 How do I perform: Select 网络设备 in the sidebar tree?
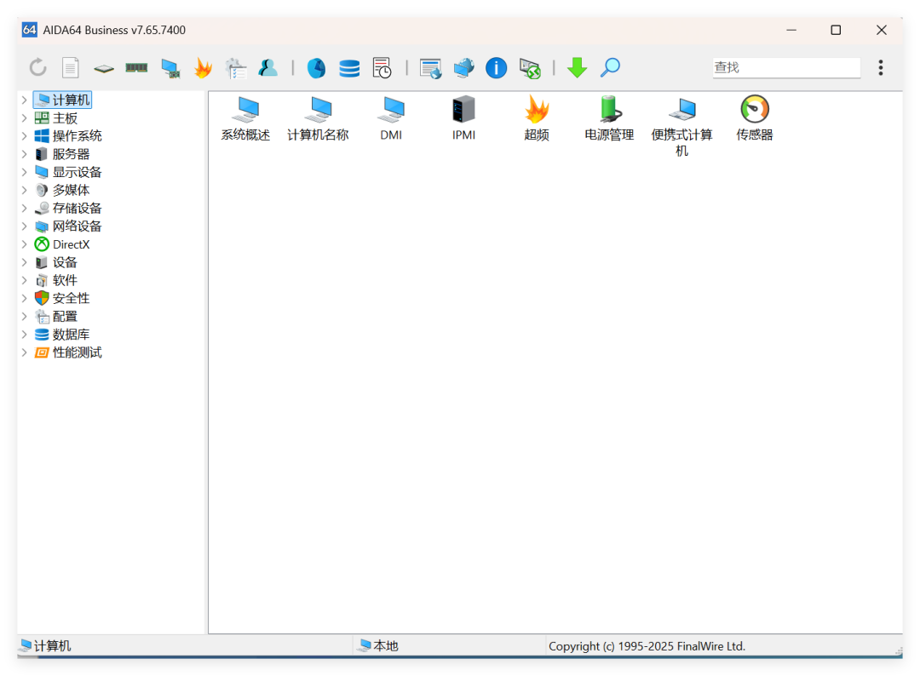[x=78, y=226]
